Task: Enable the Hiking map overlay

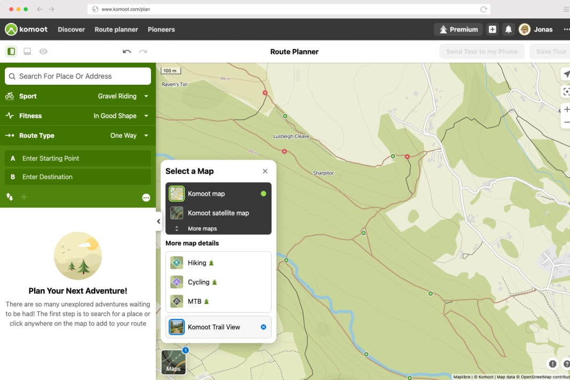Action: tap(199, 263)
